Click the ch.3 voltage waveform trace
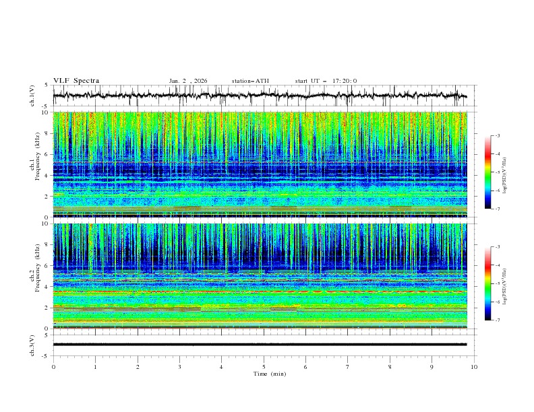534x412 pixels. point(260,345)
